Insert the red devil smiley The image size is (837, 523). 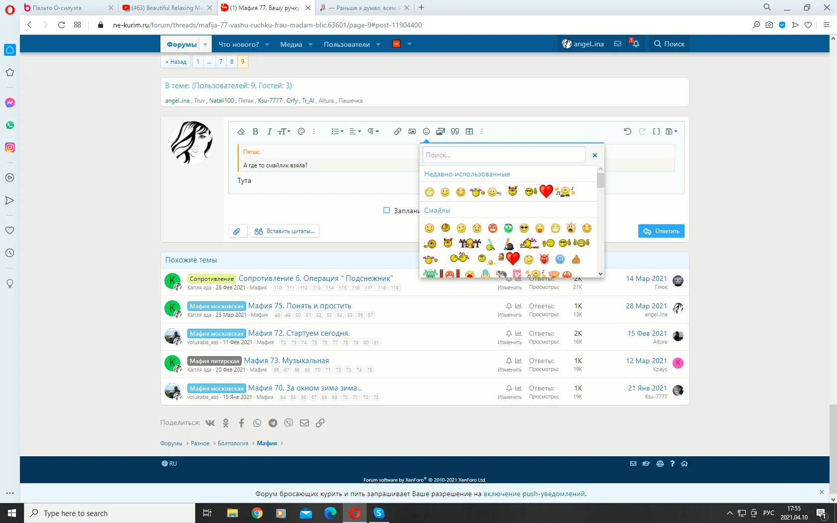pos(544,259)
